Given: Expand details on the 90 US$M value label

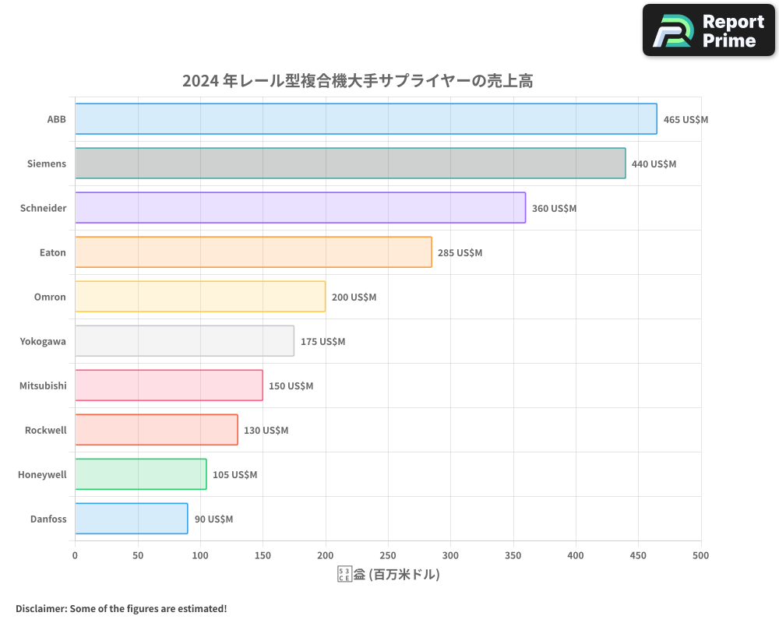Looking at the screenshot, I should 213,519.
